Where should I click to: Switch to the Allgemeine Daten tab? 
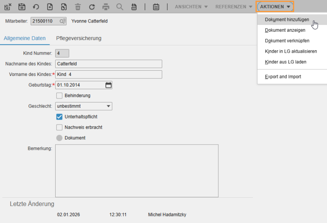point(25,38)
